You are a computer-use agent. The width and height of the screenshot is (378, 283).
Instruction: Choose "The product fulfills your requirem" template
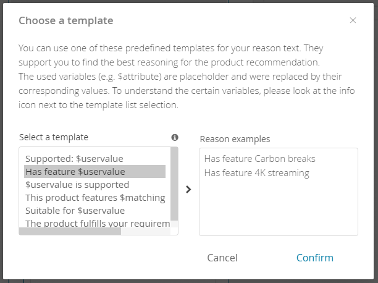click(97, 223)
